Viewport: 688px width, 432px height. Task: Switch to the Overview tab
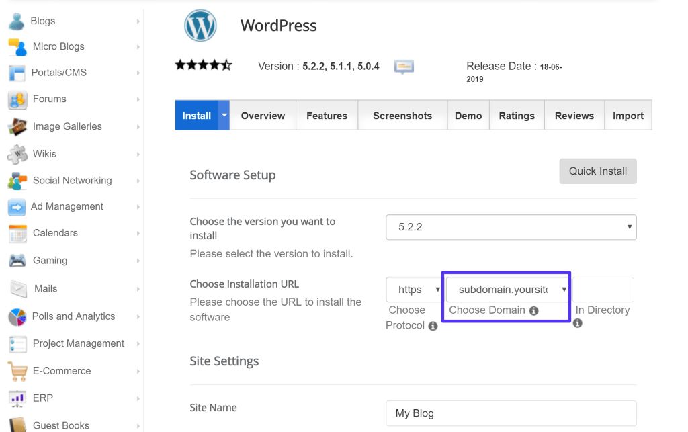263,116
